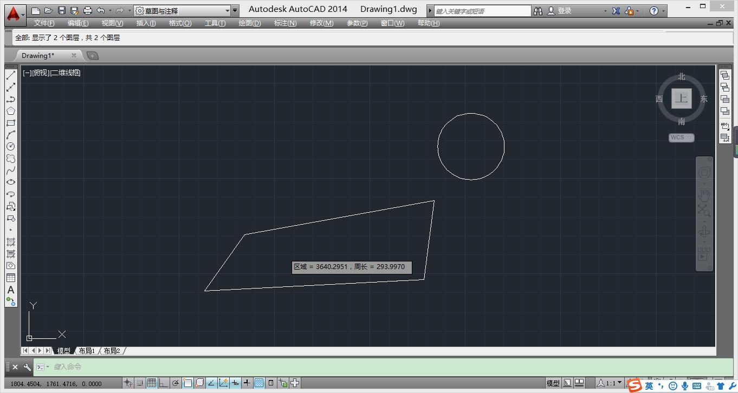
Task: Toggle 3D Object Snap in status bar
Action: point(200,383)
